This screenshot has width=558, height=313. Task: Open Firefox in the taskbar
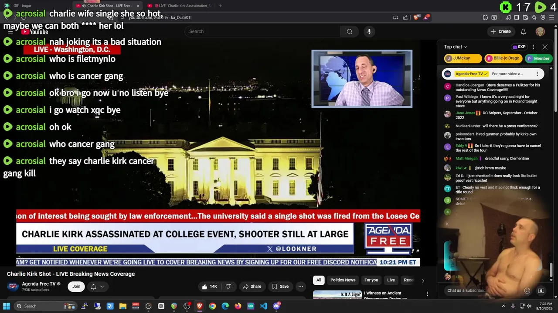click(238, 306)
